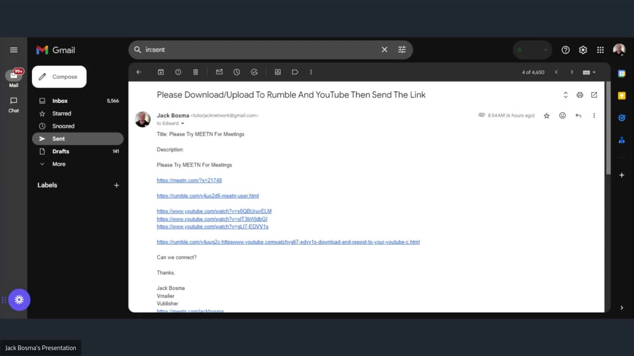Open the input tools dropdown
Screen dimensions: 634x356
click(589, 72)
